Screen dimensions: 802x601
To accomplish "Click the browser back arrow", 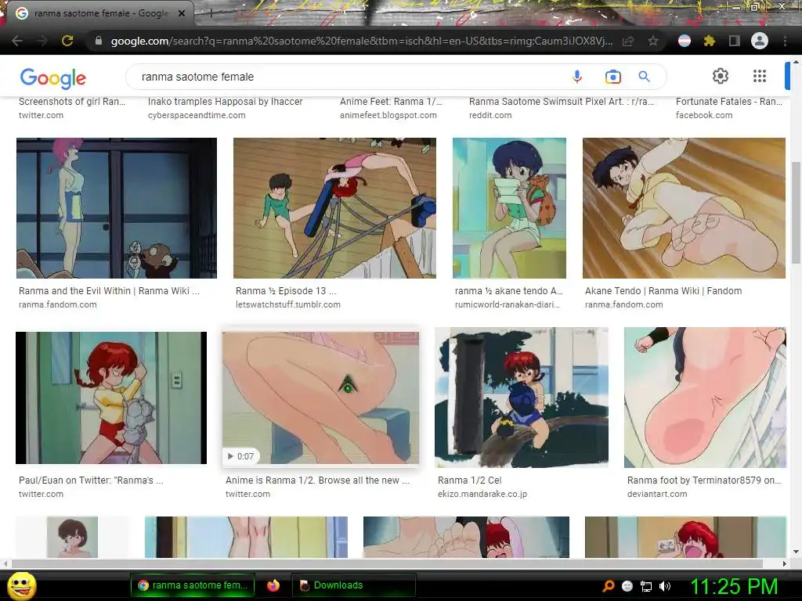I will 17,41.
